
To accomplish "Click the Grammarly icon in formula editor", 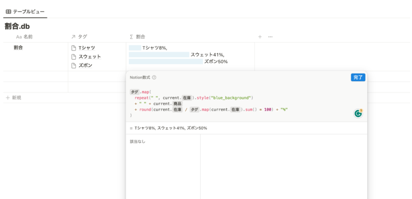I will click(358, 114).
